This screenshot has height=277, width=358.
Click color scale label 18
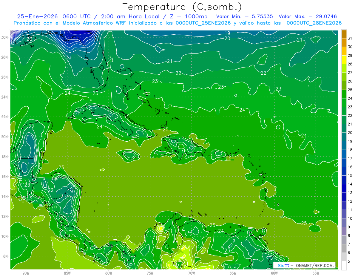point(350,150)
